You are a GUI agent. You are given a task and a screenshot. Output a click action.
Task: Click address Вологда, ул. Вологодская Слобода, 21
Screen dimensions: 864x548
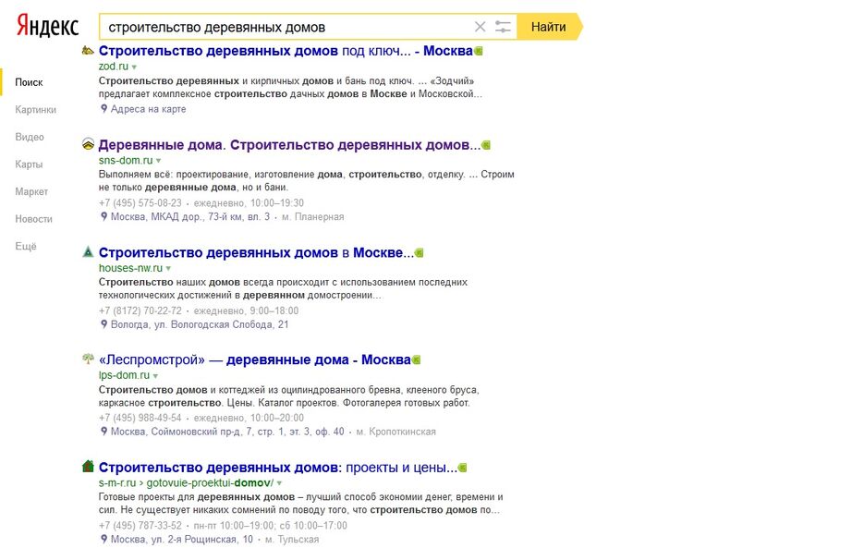pyautogui.click(x=200, y=324)
